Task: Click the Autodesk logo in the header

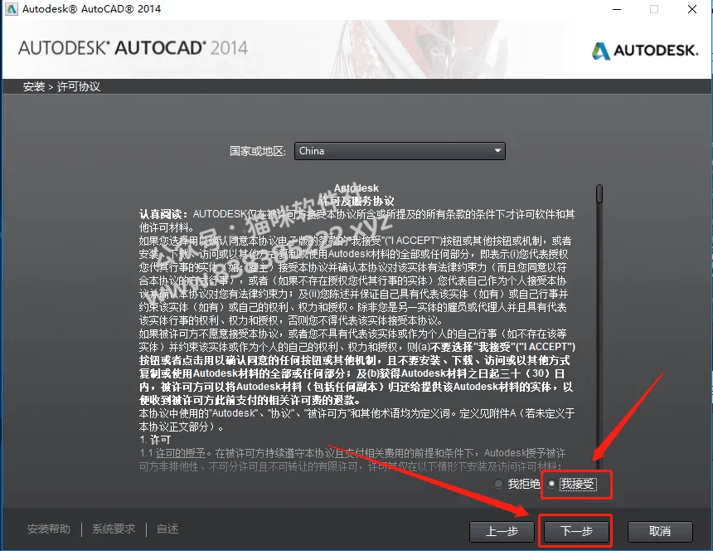Action: click(x=645, y=51)
